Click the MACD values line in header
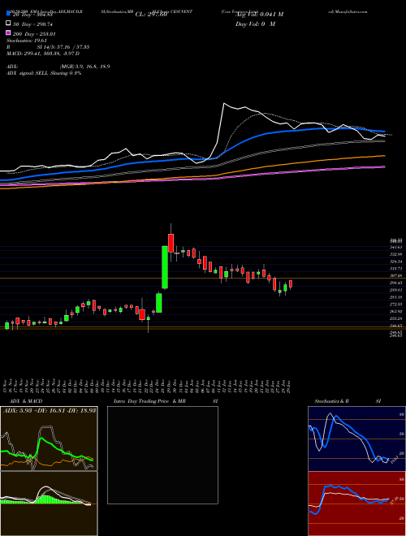This screenshot has width=406, height=536. (43, 54)
